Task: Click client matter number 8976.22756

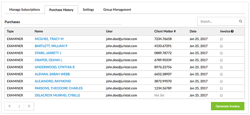Action: [x=163, y=67]
